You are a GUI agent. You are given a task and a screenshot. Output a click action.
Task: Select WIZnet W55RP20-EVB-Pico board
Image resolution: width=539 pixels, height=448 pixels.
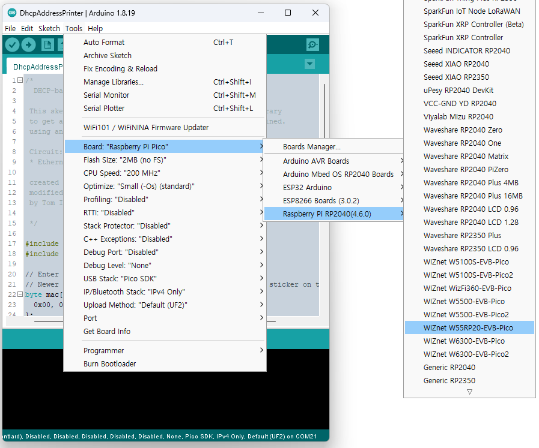coord(469,328)
